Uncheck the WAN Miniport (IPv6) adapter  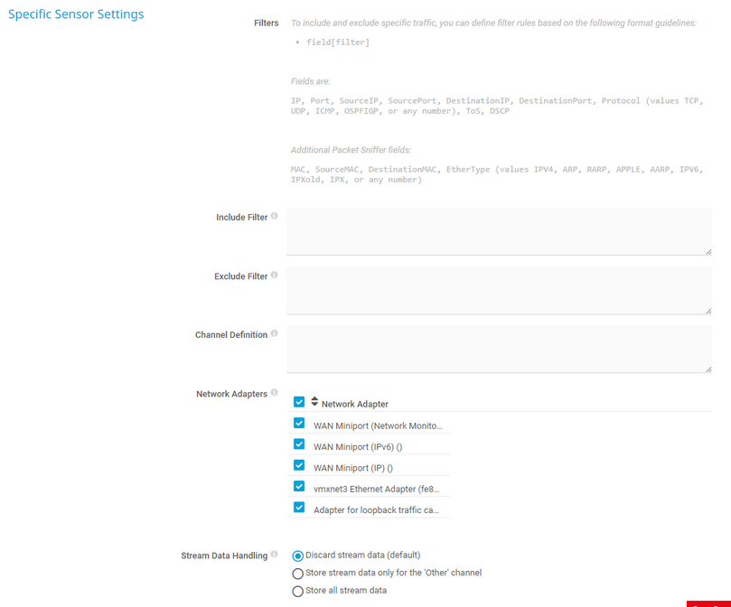(x=299, y=444)
